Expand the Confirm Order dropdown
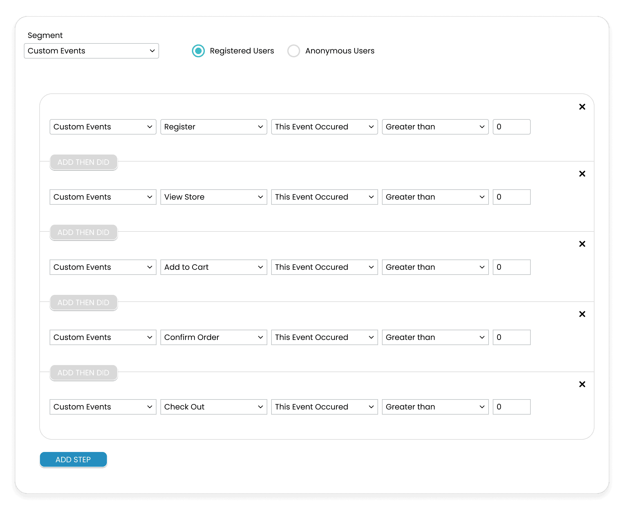The image size is (628, 526). pyautogui.click(x=214, y=337)
